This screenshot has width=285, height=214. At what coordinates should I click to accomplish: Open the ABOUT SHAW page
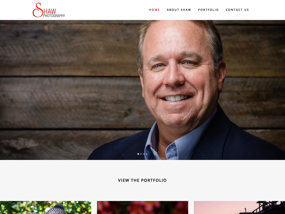click(x=179, y=10)
